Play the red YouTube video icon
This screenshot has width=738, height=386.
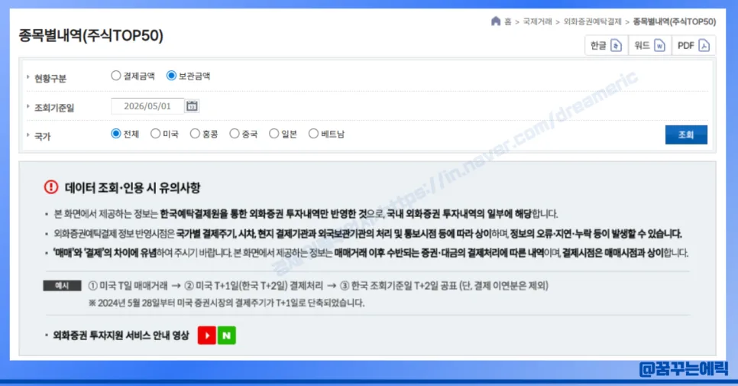[x=206, y=335]
